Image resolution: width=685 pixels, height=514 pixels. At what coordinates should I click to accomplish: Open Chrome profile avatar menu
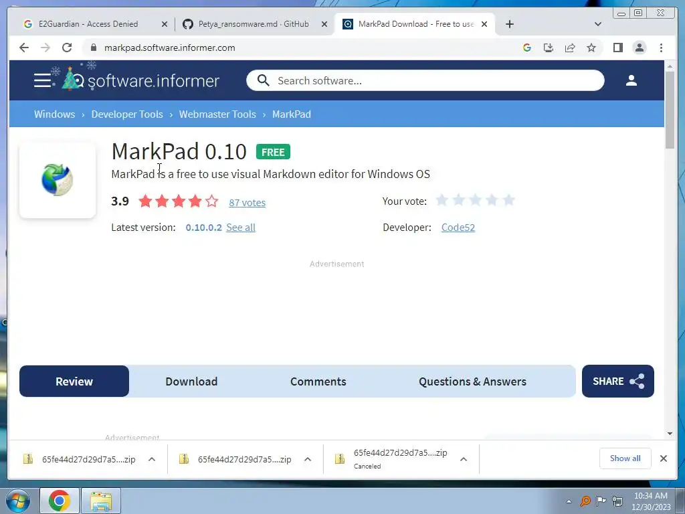[640, 48]
